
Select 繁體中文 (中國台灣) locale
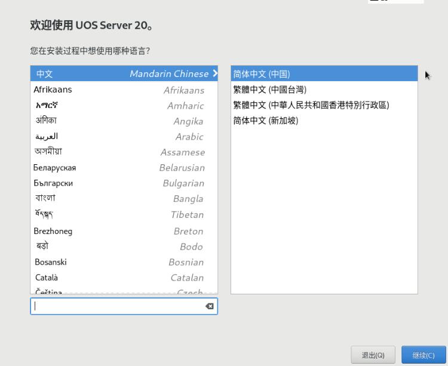pyautogui.click(x=324, y=90)
